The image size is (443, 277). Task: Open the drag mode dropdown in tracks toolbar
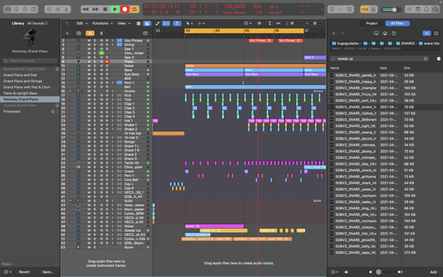(x=202, y=23)
